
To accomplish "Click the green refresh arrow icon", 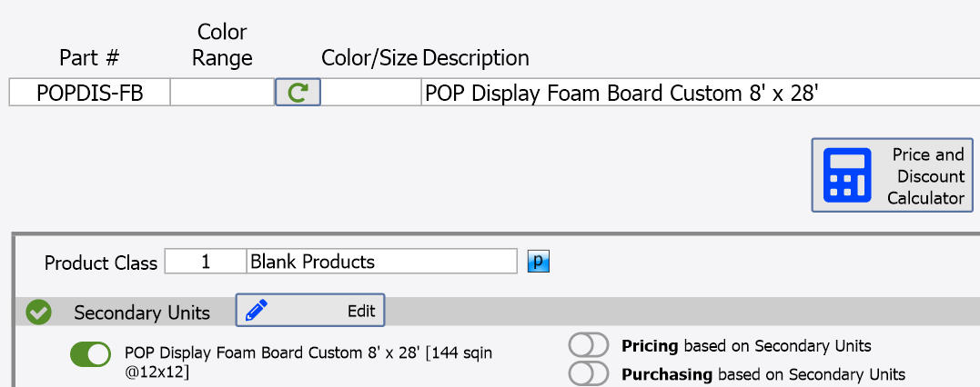I will [x=298, y=93].
